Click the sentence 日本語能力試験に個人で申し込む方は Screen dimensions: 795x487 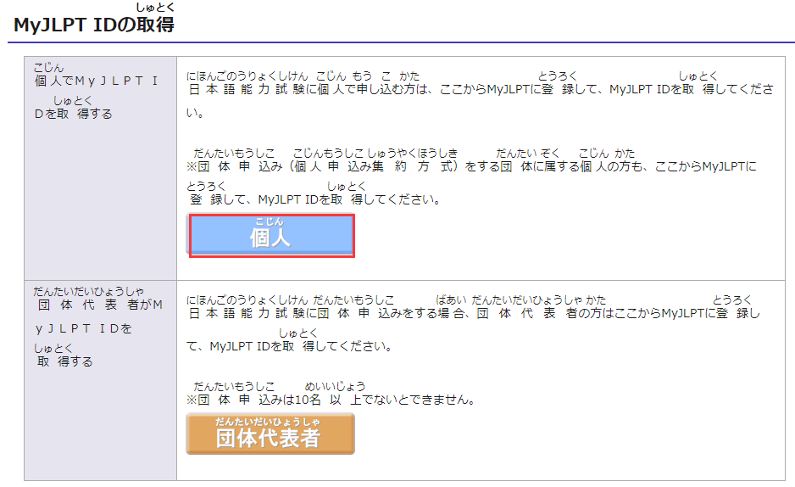coord(480,95)
